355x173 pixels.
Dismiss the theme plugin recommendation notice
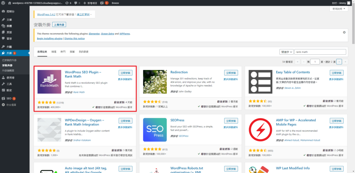(344, 32)
